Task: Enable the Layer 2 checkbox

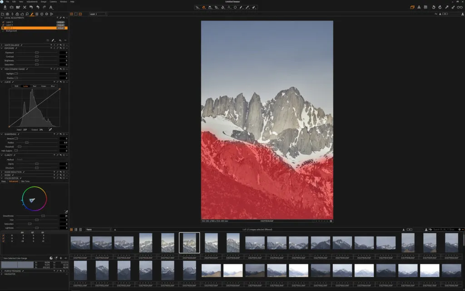Action: pyautogui.click(x=3, y=25)
